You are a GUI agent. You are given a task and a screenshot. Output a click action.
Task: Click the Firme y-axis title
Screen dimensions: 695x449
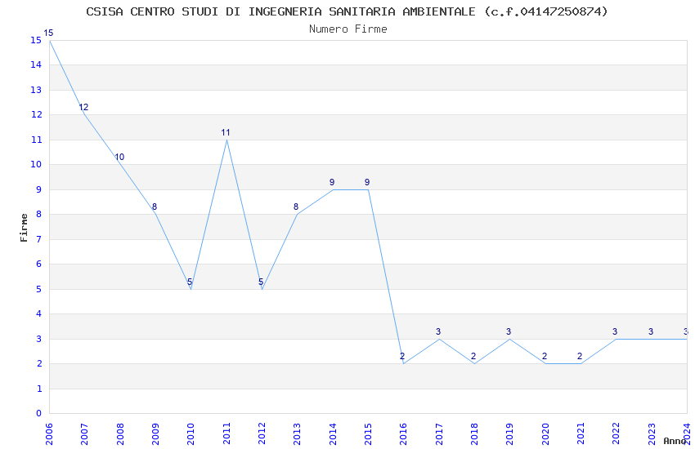[24, 228]
